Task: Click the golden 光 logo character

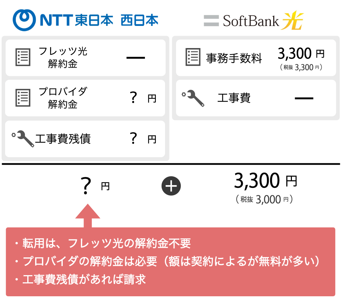Action: pos(293,20)
